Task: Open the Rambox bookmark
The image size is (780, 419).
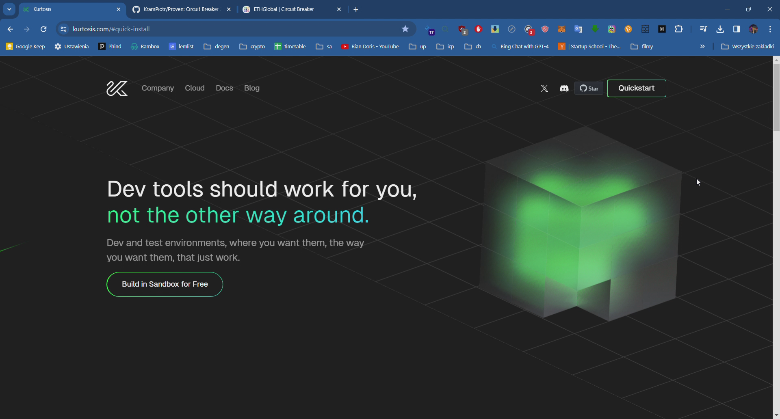Action: [x=145, y=47]
